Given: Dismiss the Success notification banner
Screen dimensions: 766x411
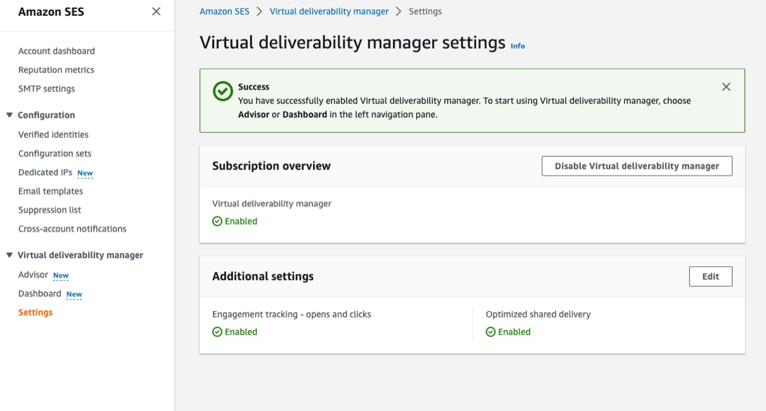Looking at the screenshot, I should (x=726, y=87).
